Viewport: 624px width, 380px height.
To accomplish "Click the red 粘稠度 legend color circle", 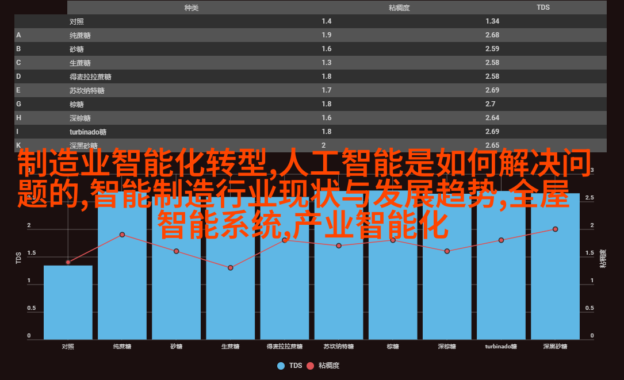I will pyautogui.click(x=311, y=366).
